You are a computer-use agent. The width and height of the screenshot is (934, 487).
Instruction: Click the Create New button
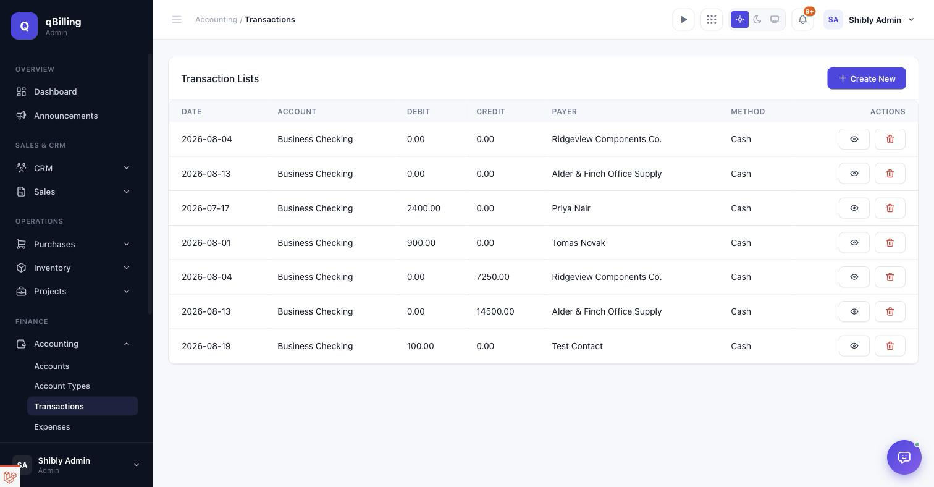click(867, 78)
